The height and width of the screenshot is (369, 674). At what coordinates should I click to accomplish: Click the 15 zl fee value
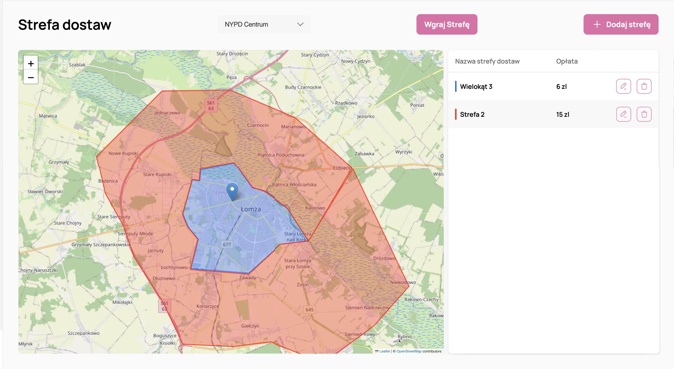pyautogui.click(x=563, y=114)
